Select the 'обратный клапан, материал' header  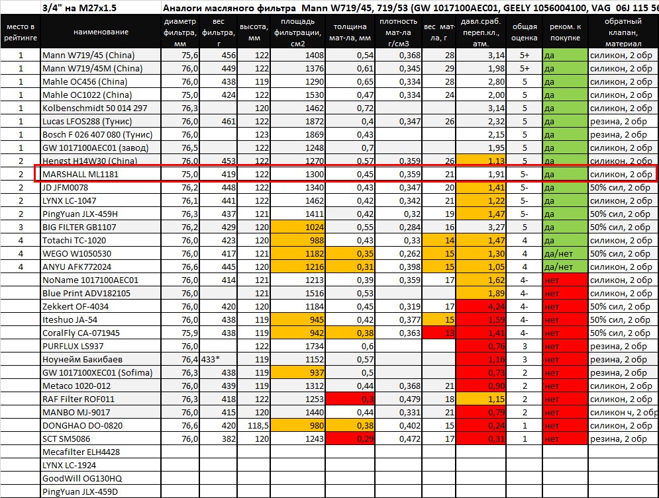click(x=623, y=32)
